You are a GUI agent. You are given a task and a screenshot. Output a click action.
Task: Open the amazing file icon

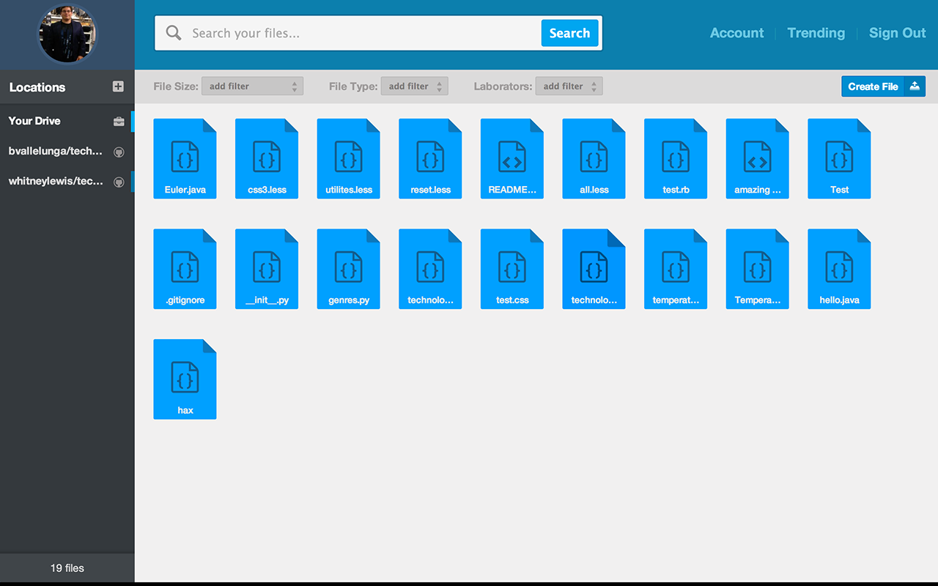[x=758, y=158]
